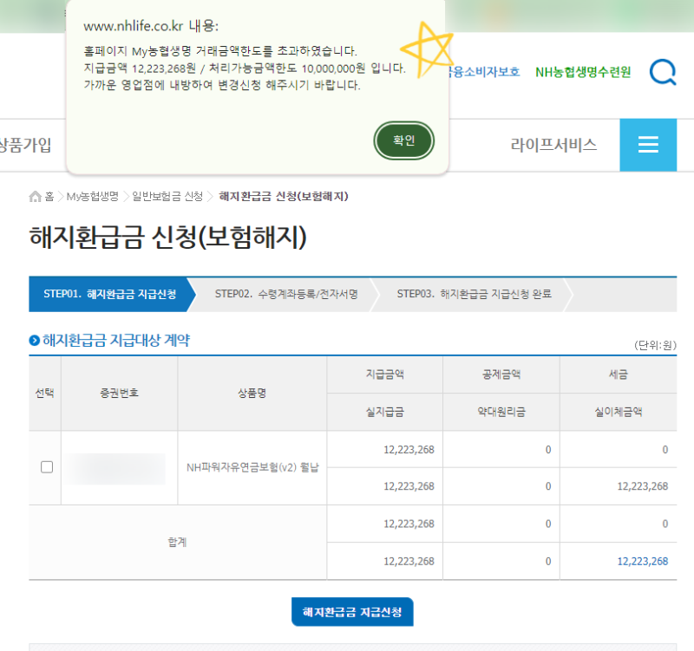Click the 약대원리금 column header
This screenshot has height=651, width=694.
pyautogui.click(x=501, y=412)
